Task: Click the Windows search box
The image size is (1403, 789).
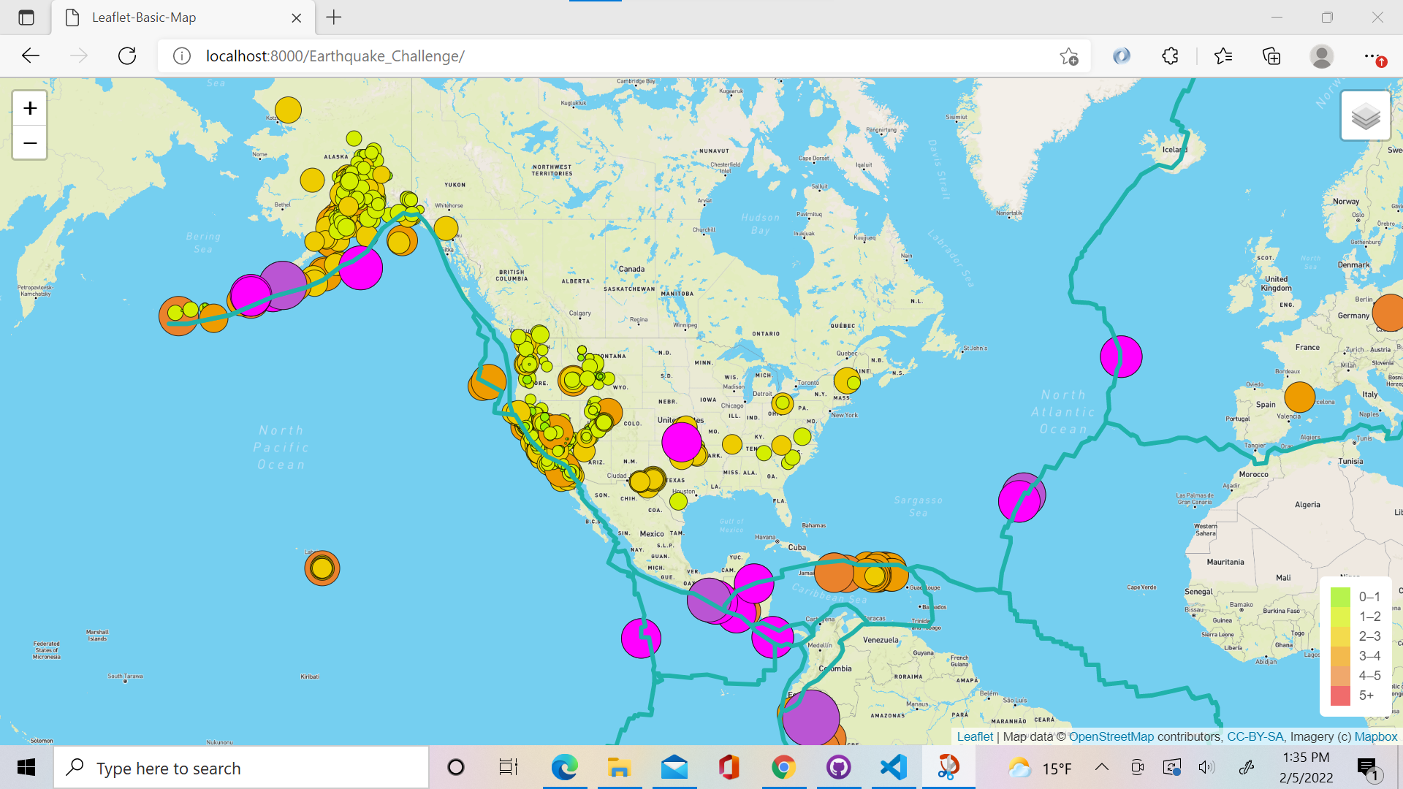Action: pyautogui.click(x=241, y=767)
